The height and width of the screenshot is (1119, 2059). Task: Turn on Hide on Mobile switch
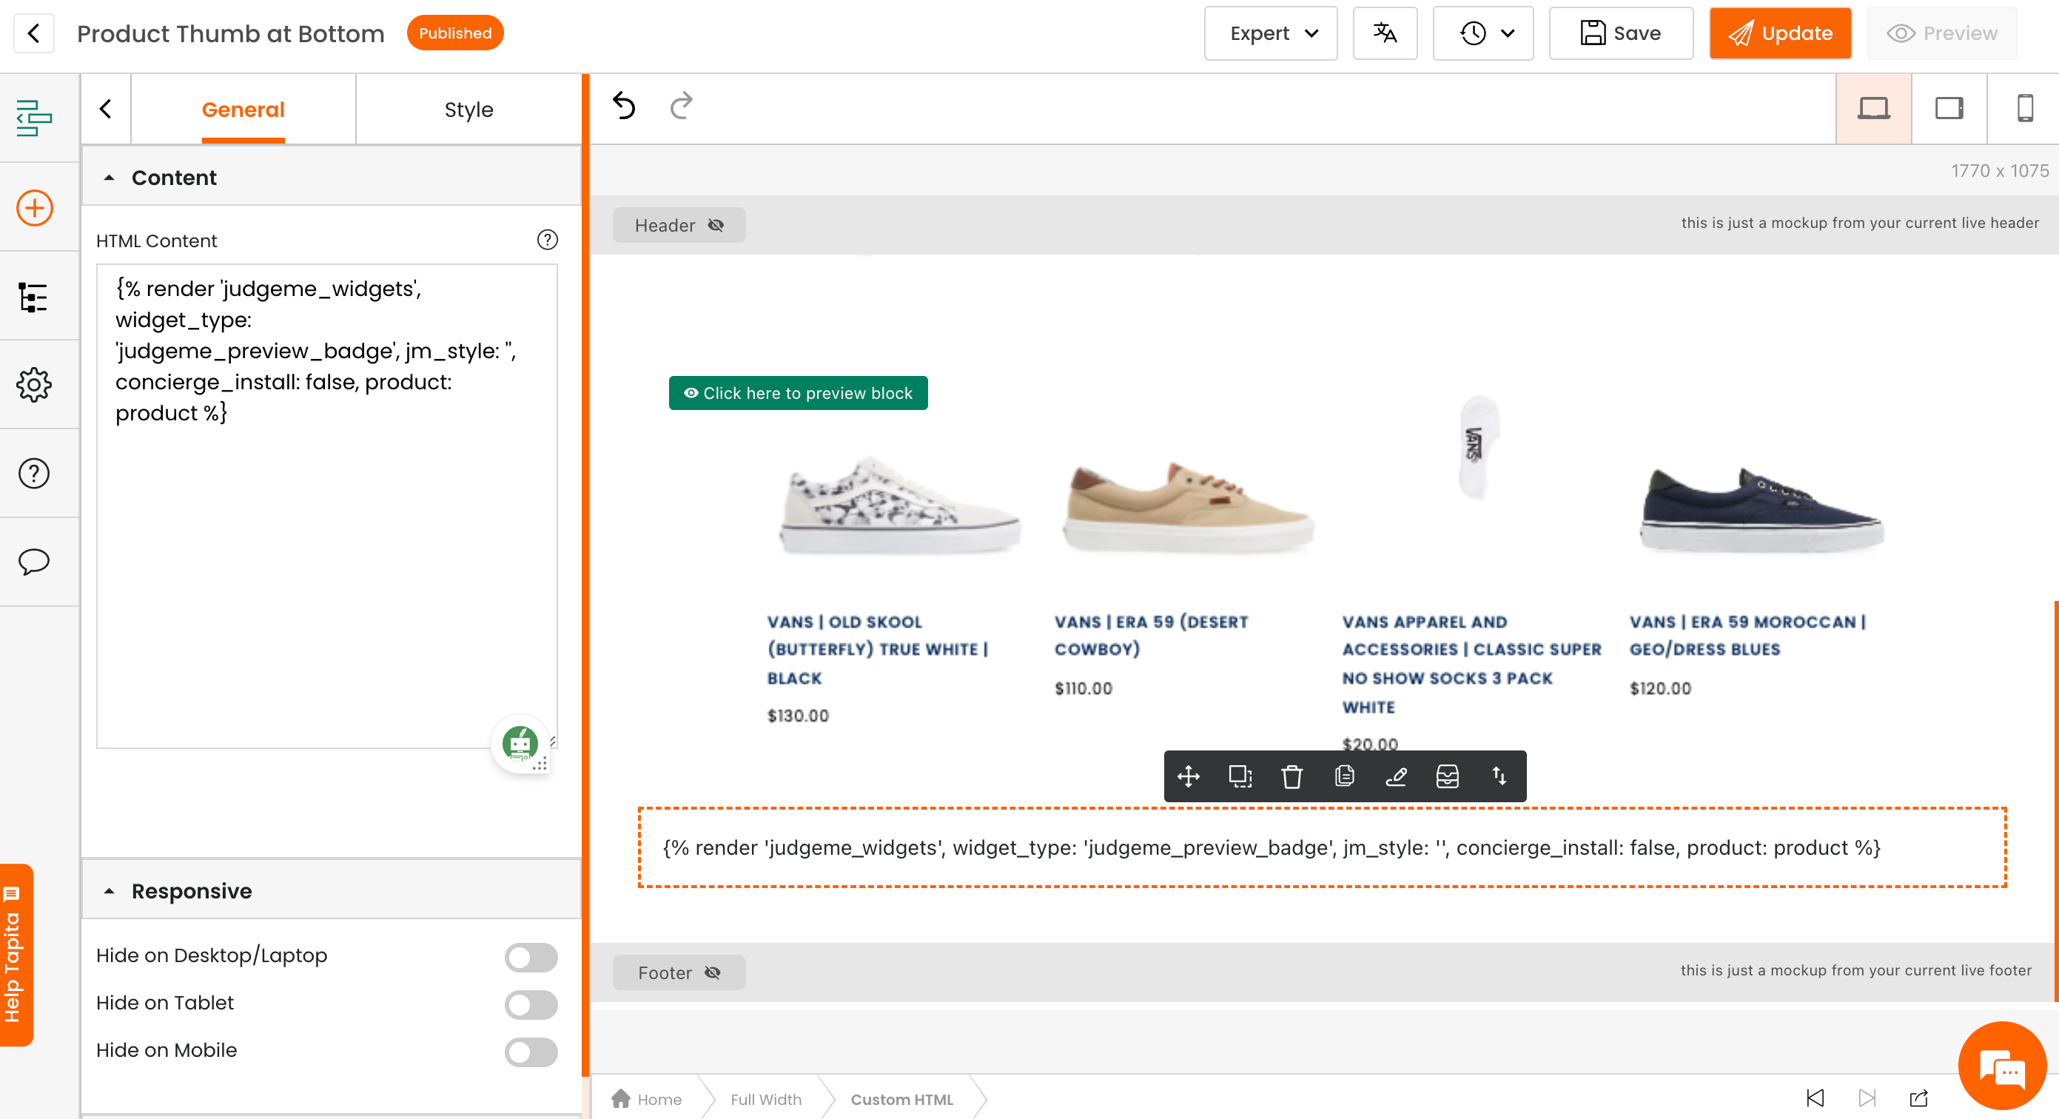[x=531, y=1051]
